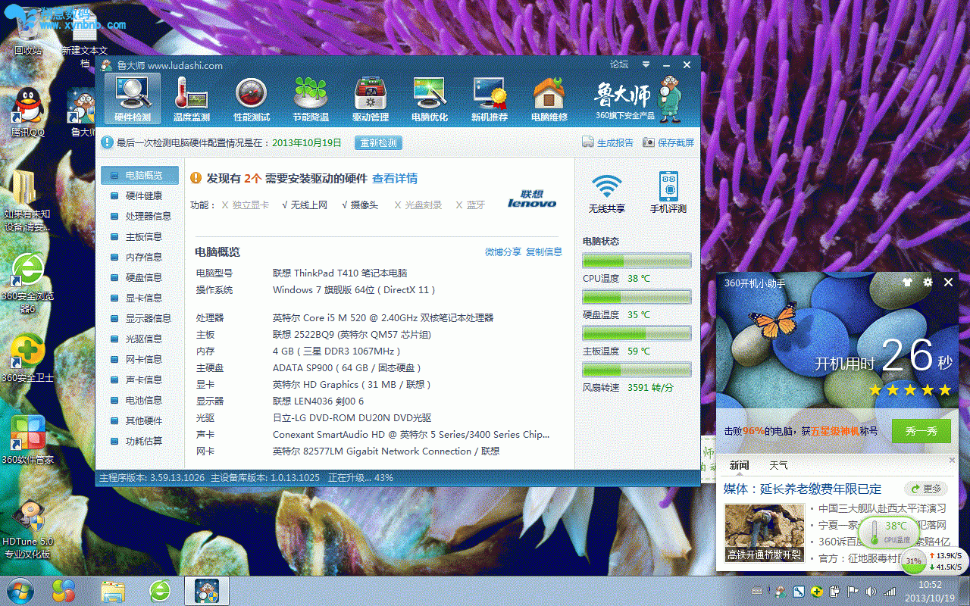
Task: Select 功耗估算 in the sidebar
Action: point(140,441)
